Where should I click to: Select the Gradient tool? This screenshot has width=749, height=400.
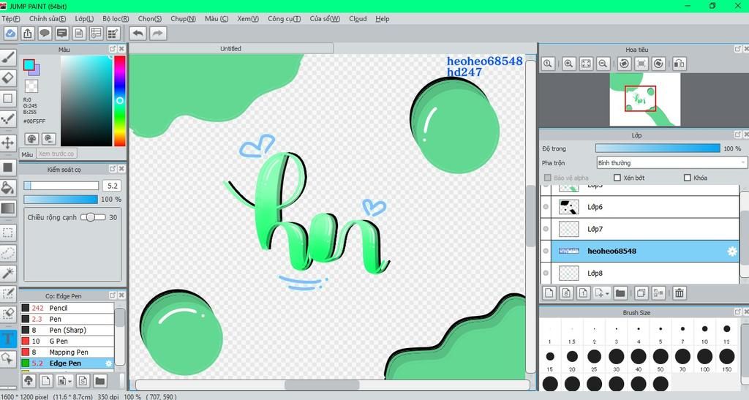click(7, 208)
